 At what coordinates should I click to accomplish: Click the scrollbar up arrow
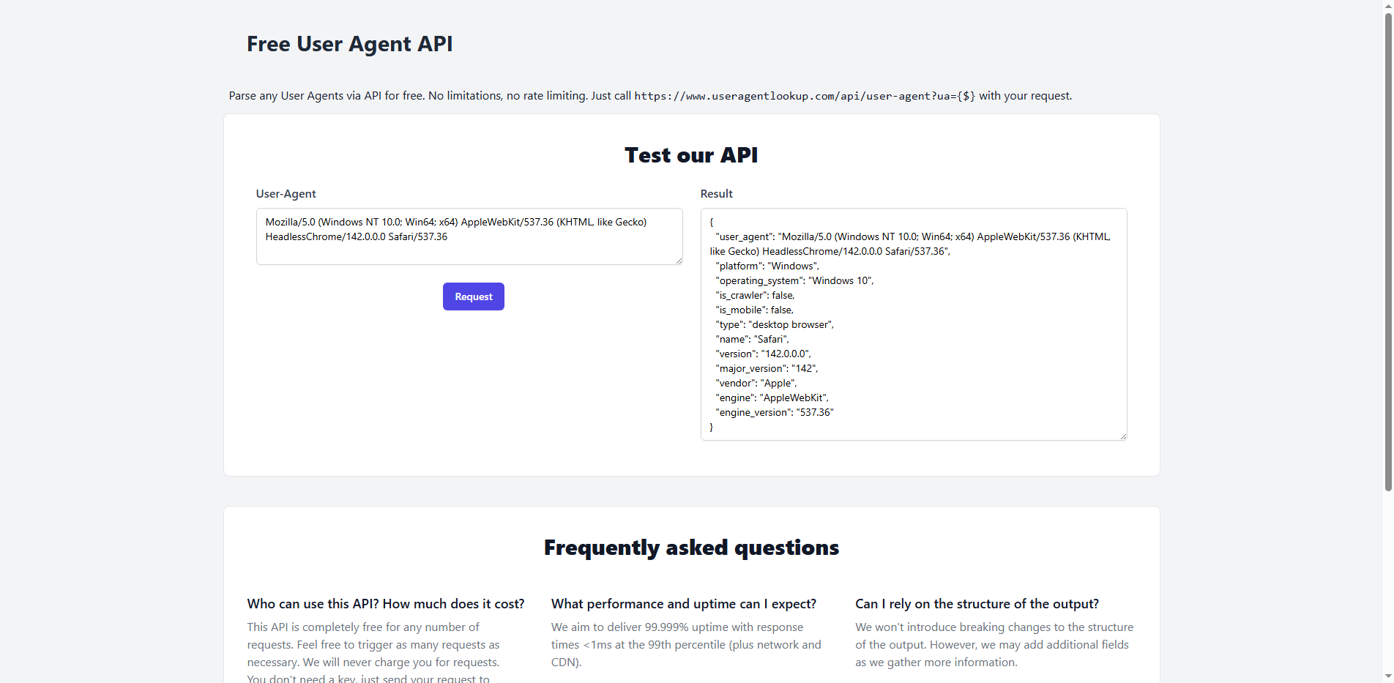[x=1387, y=6]
